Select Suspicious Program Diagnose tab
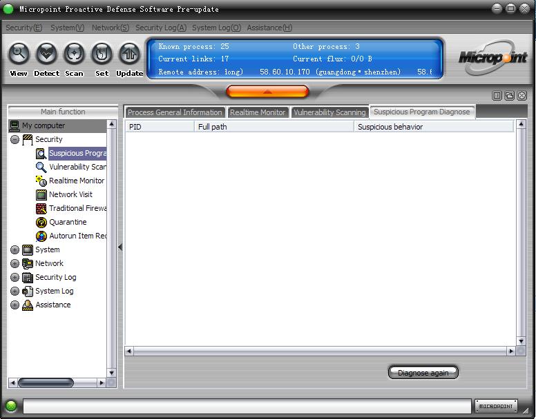The width and height of the screenshot is (536, 419). pos(422,112)
